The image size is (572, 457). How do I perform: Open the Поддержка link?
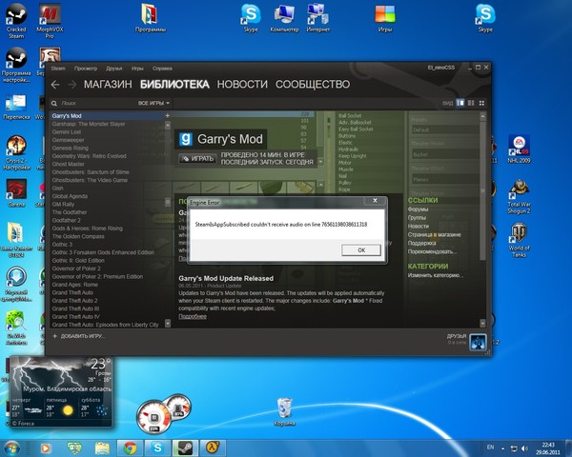click(421, 243)
